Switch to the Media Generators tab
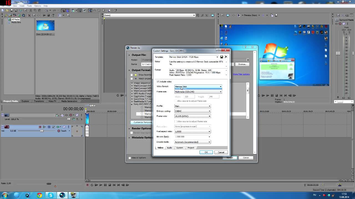355x199 pixels. pos(69,101)
